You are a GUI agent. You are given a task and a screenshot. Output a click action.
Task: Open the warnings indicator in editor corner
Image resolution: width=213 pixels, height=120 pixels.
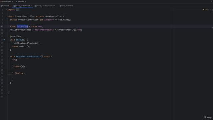click(x=206, y=9)
